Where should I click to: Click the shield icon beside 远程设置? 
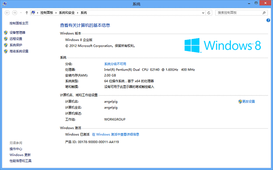point(6,39)
